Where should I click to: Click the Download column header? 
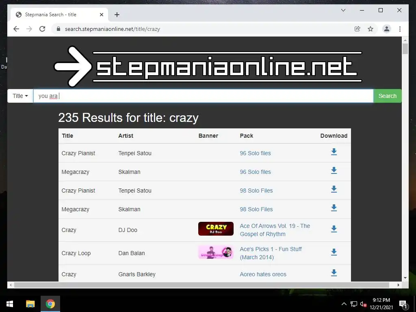(334, 136)
